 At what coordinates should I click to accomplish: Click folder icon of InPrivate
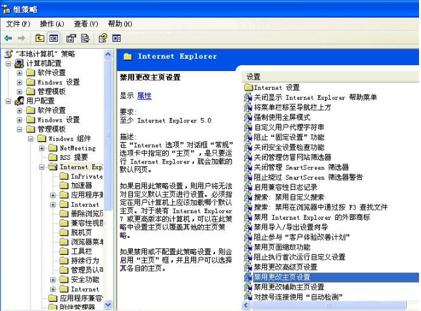64,176
